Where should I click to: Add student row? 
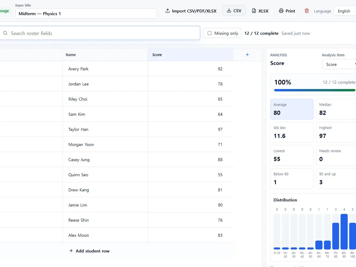pos(89,251)
